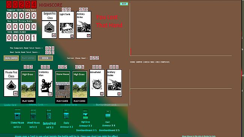Click the HIGHSCORE label
This screenshot has width=244, height=137.
coord(51,5)
